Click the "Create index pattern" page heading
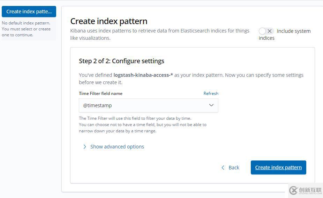Image resolution: width=323 pixels, height=198 pixels. pyautogui.click(x=109, y=21)
